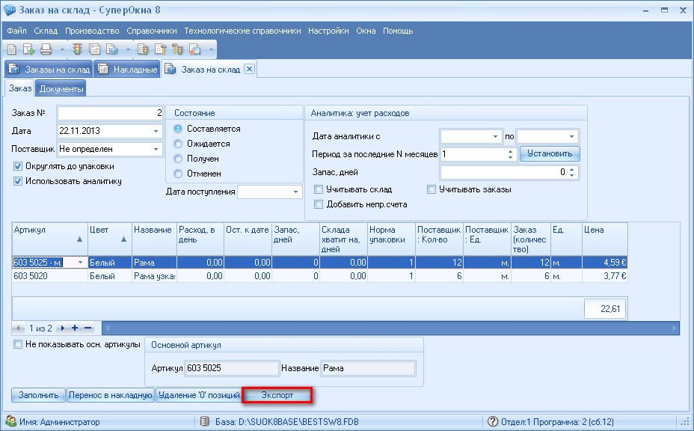694x431 pixels.
Task: Open the 'Справочники' menu
Action: click(x=151, y=31)
